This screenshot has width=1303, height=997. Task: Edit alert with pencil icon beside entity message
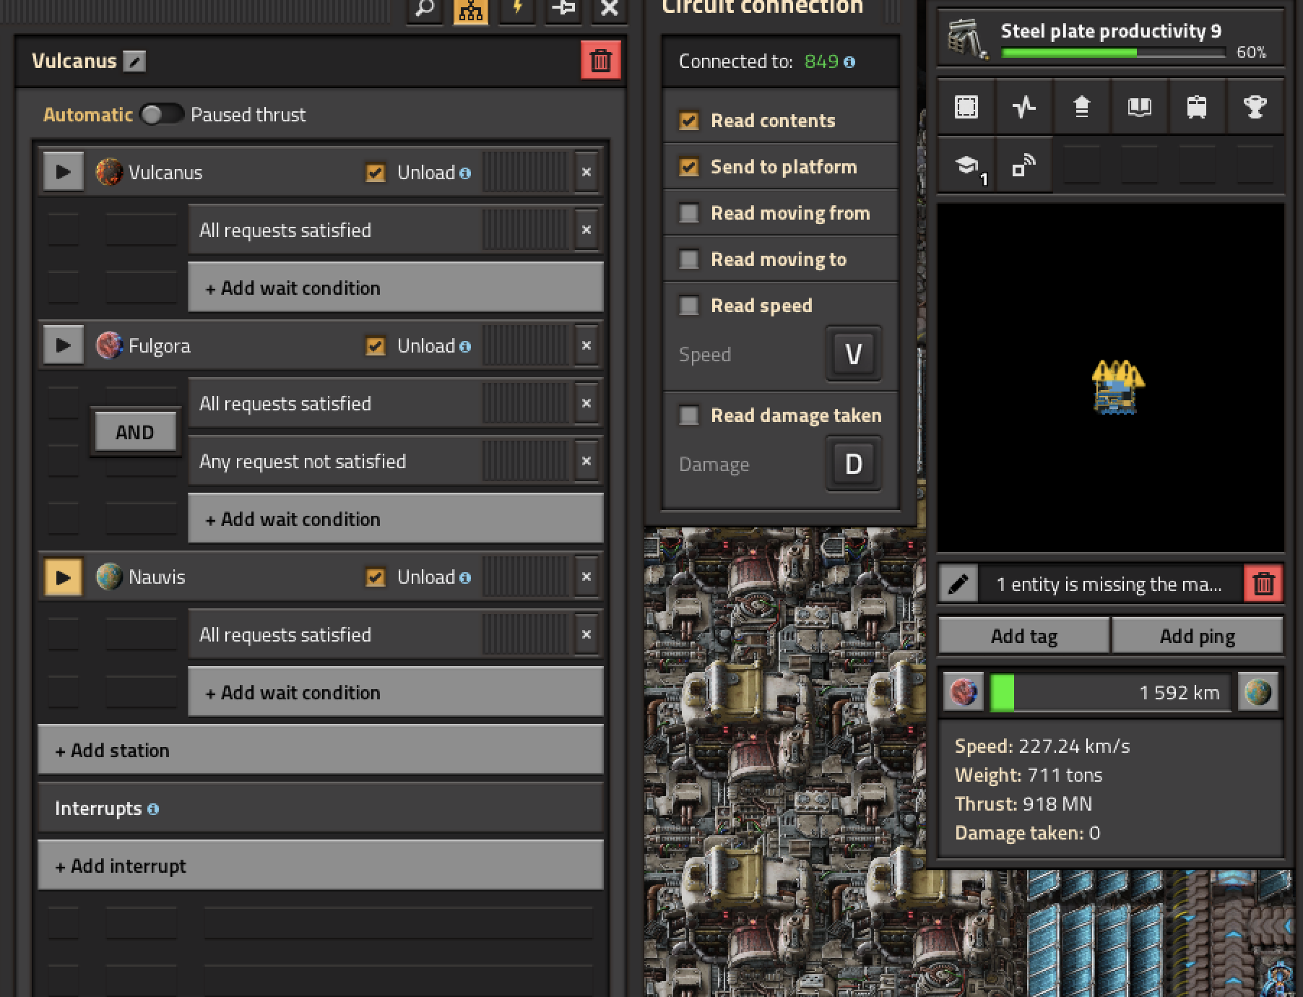tap(958, 584)
